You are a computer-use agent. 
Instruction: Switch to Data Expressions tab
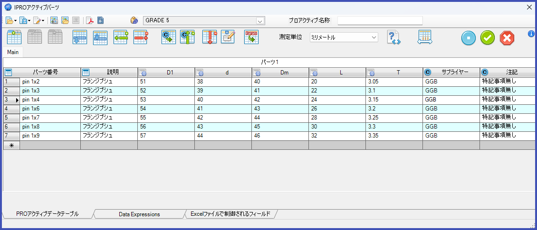(x=139, y=214)
